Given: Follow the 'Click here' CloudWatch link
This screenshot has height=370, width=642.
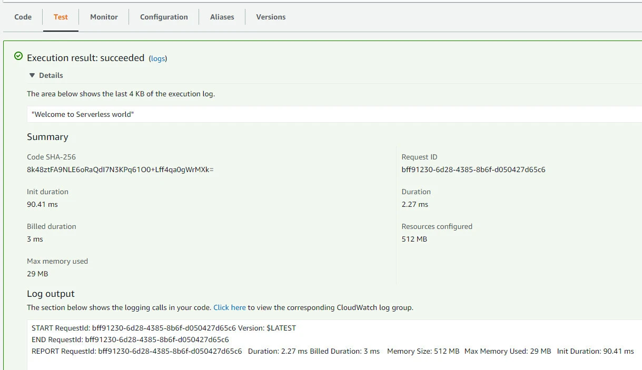Looking at the screenshot, I should pos(230,307).
